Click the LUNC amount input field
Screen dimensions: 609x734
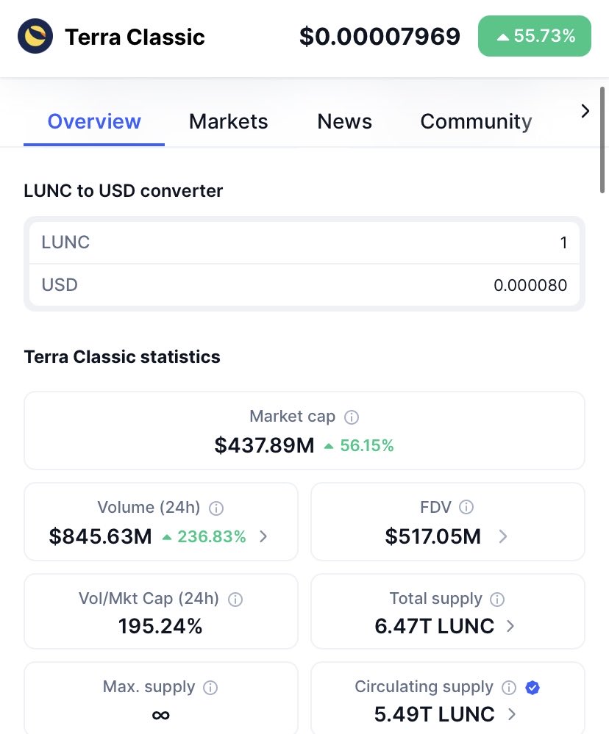[515, 242]
